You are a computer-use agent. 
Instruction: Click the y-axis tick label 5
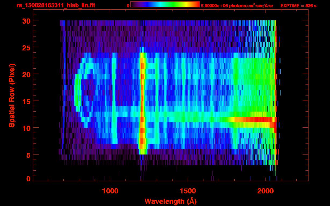28,155
